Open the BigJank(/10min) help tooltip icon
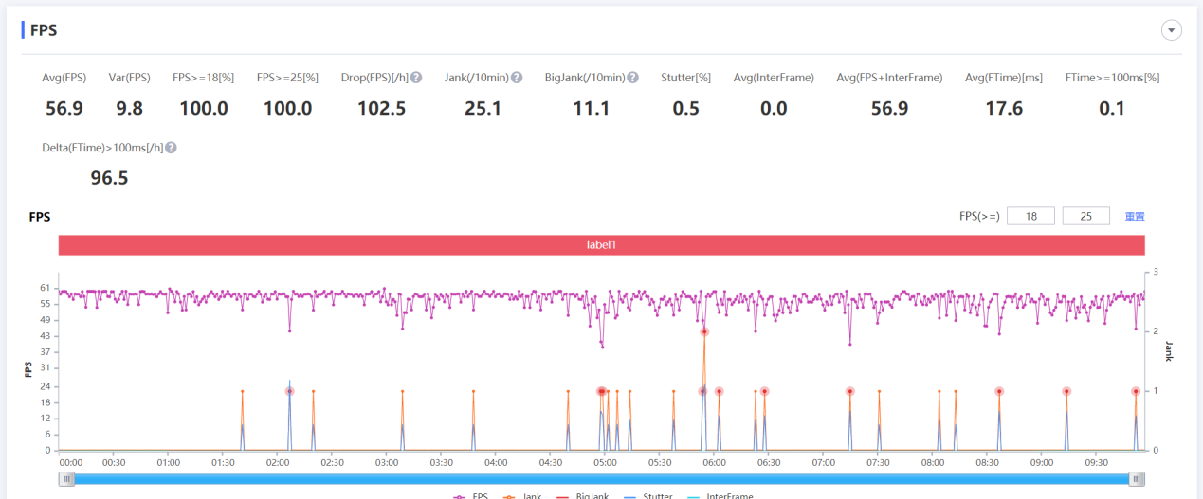Image resolution: width=1203 pixels, height=499 pixels. [632, 78]
